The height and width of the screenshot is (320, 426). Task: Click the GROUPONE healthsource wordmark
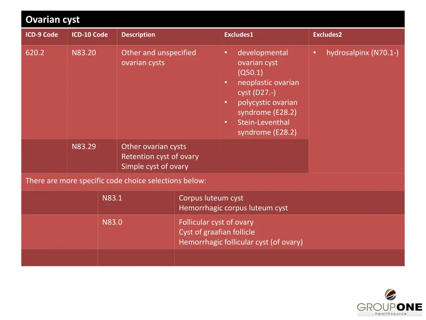point(389,309)
